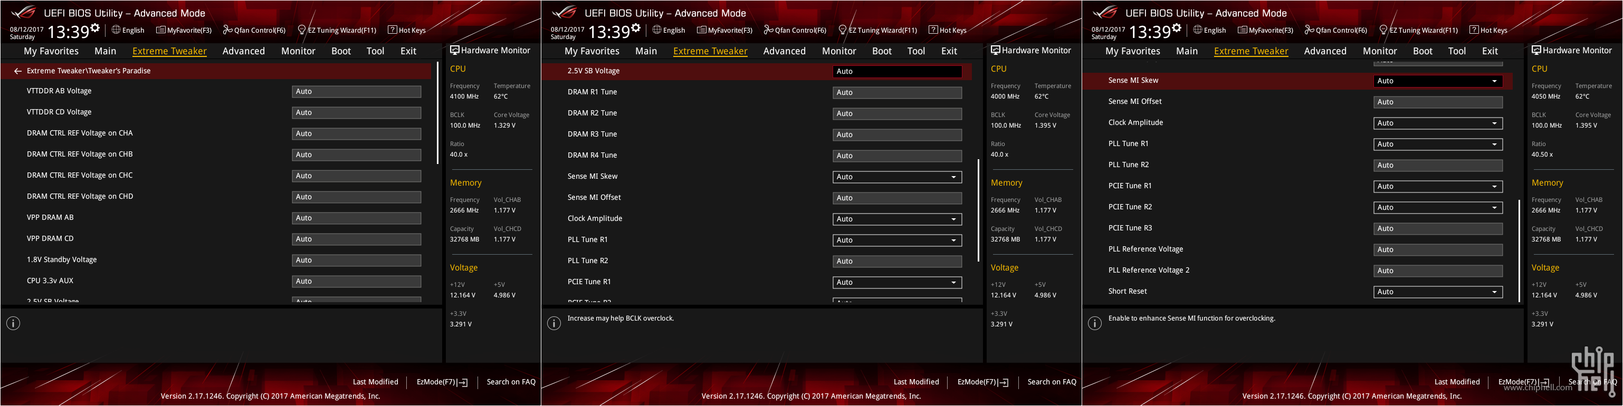Open clock settings gear in right screen

click(x=1176, y=28)
